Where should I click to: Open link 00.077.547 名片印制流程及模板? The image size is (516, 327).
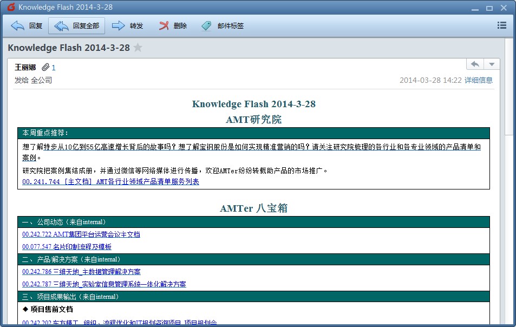[67, 247]
